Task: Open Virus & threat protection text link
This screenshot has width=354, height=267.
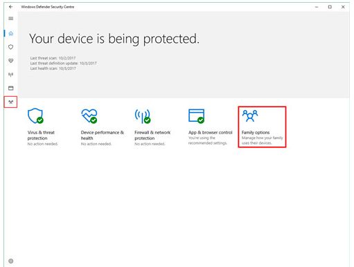Action: pos(41,136)
